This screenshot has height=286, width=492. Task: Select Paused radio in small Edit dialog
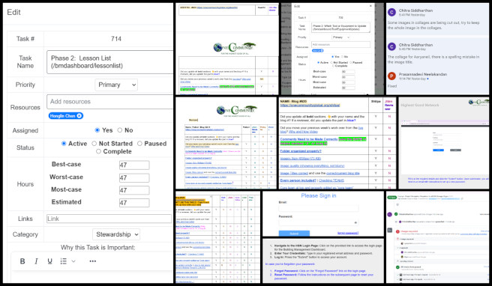[351, 63]
